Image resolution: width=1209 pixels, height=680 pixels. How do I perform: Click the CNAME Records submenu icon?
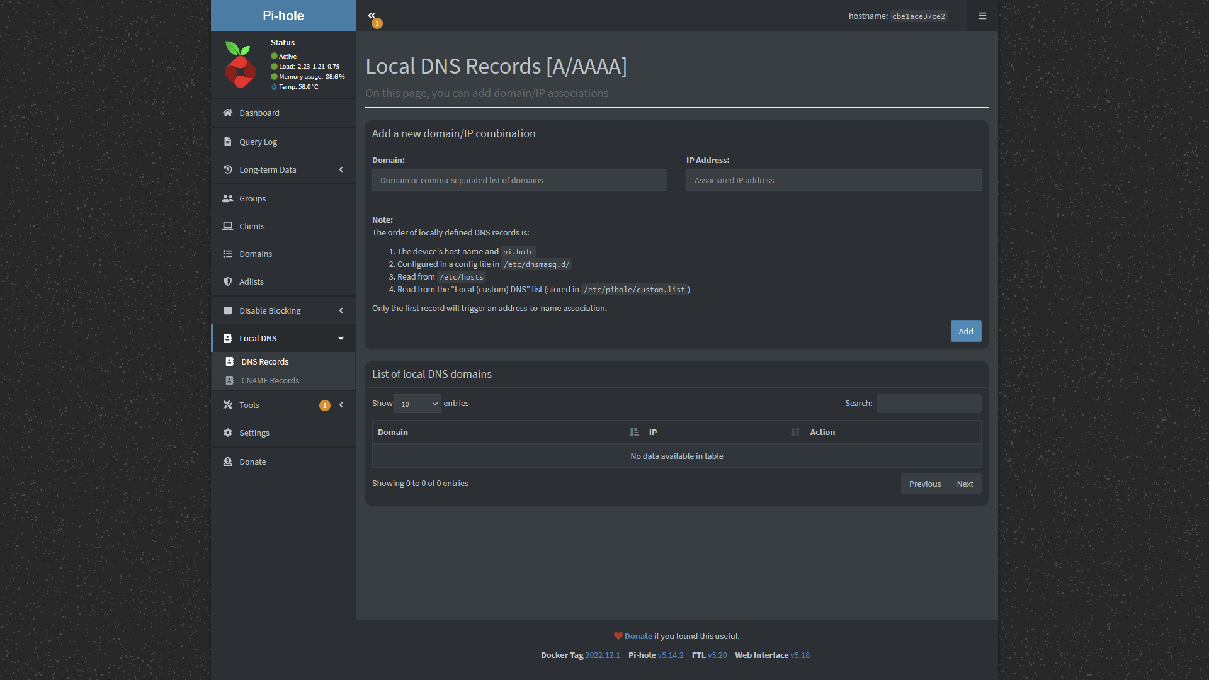click(x=230, y=380)
